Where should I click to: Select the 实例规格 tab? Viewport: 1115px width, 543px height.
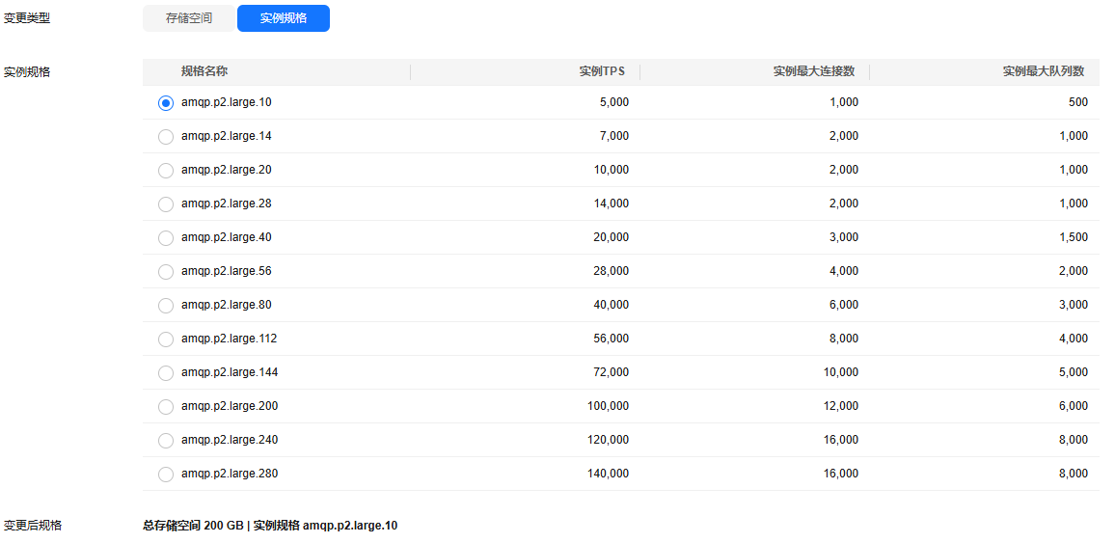[283, 18]
